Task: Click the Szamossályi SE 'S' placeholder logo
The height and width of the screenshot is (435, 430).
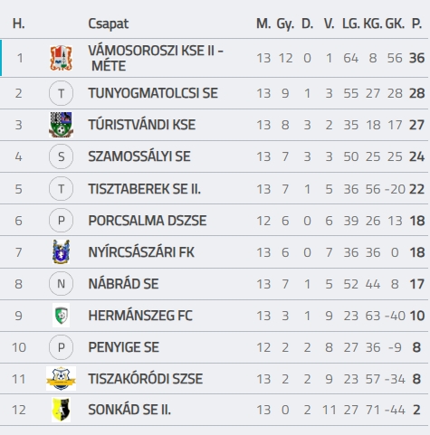Action: click(x=61, y=156)
